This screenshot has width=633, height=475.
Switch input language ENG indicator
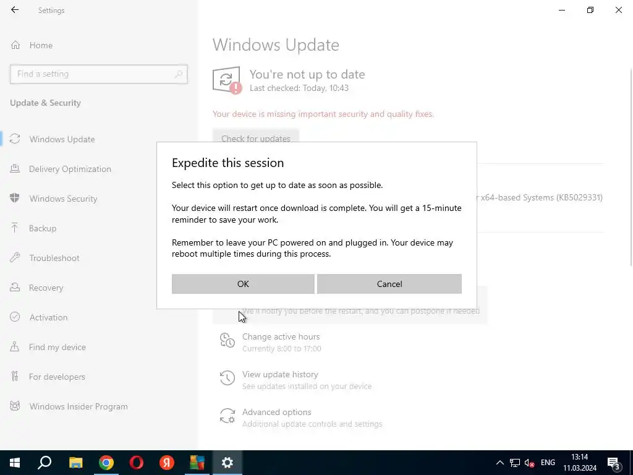pos(548,463)
